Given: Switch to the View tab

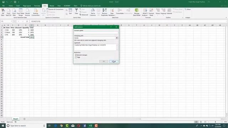Looking at the screenshot, I should (59, 6).
